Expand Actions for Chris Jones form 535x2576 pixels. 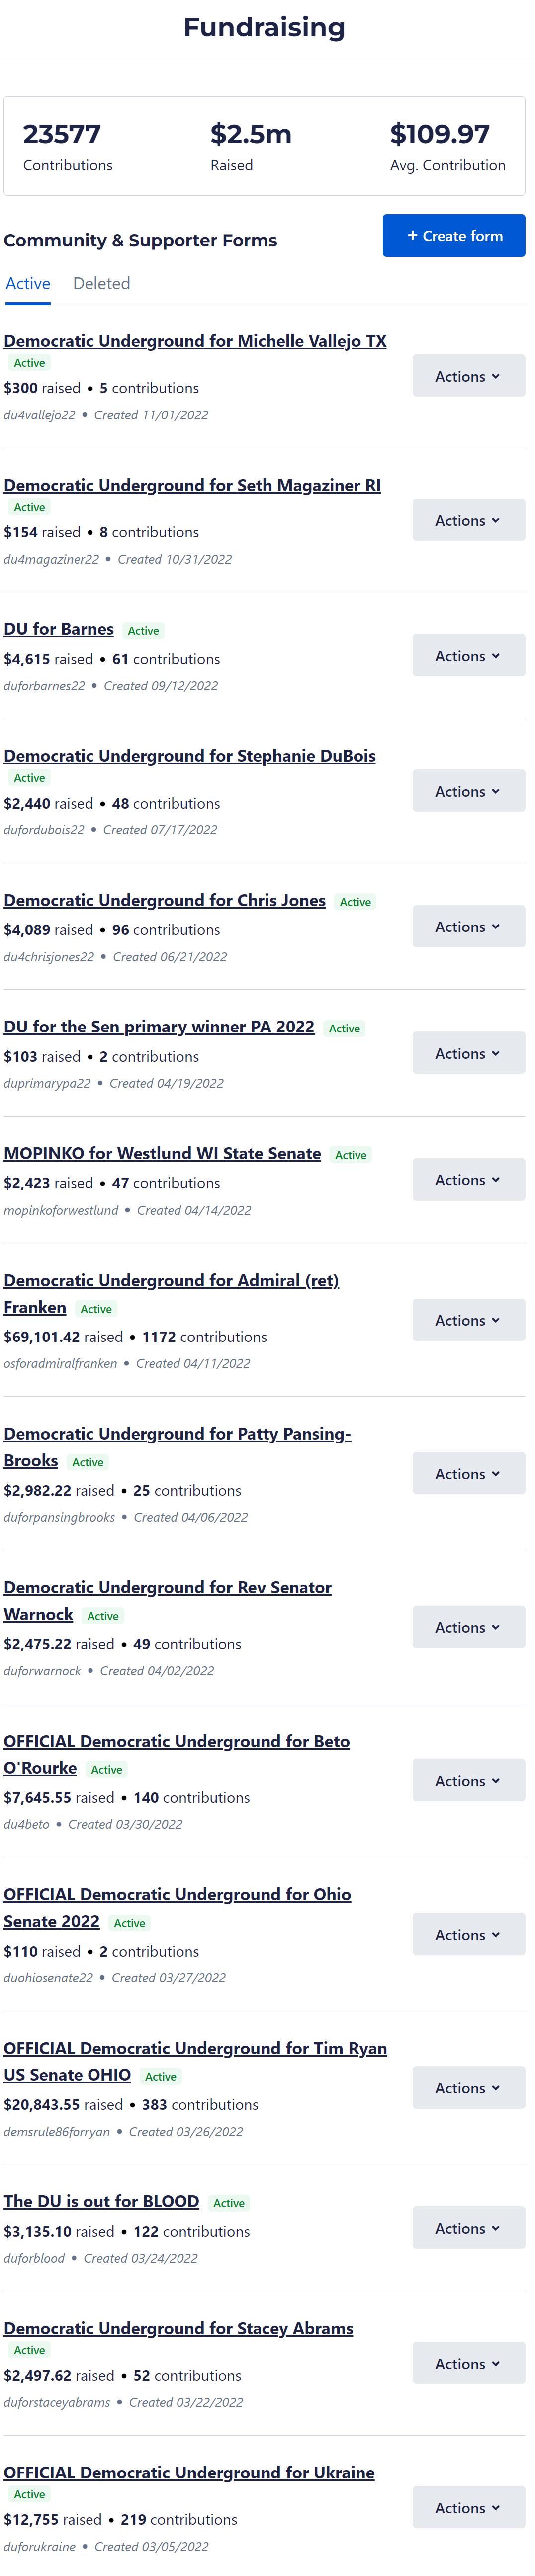(x=468, y=927)
